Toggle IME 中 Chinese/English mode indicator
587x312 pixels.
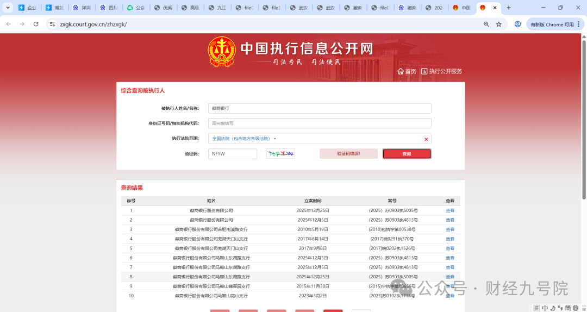pyautogui.click(x=545, y=308)
